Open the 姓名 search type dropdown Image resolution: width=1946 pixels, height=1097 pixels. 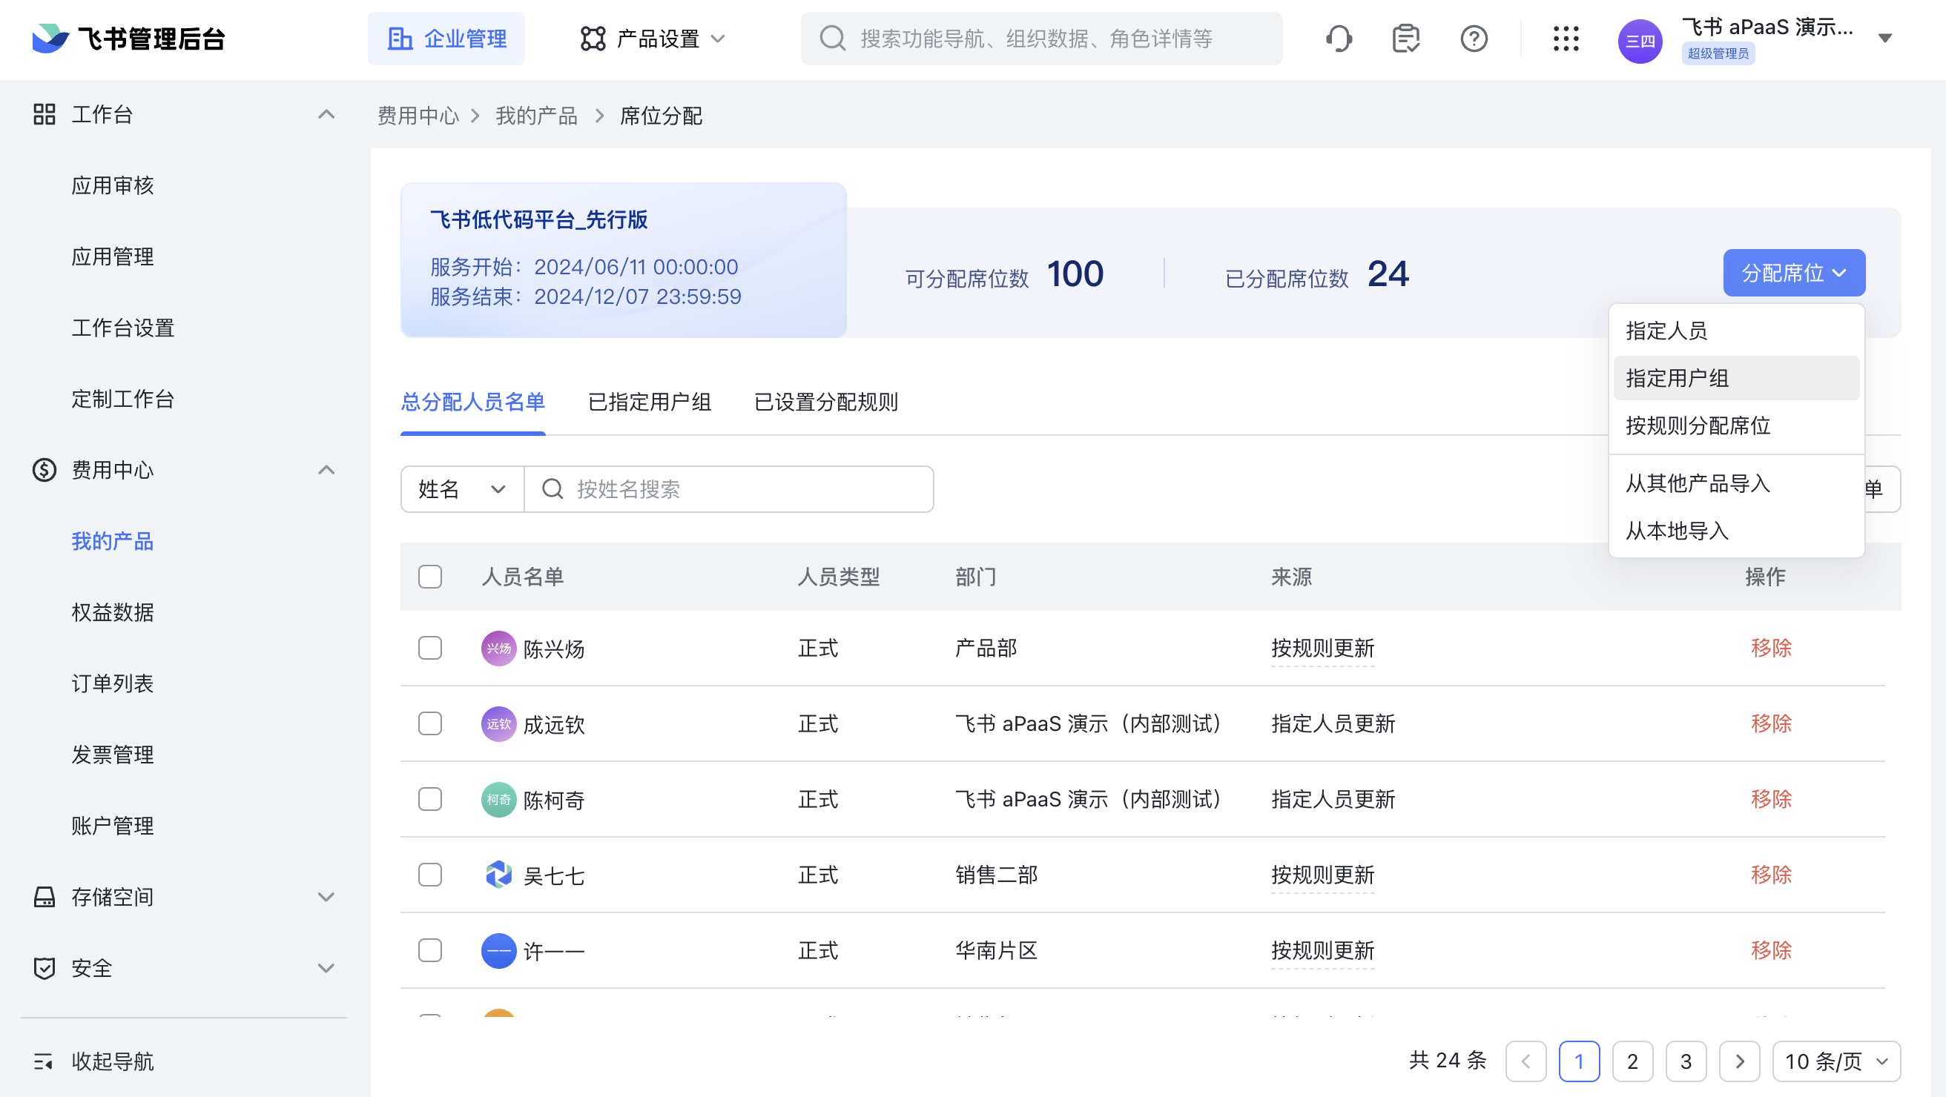pos(462,489)
